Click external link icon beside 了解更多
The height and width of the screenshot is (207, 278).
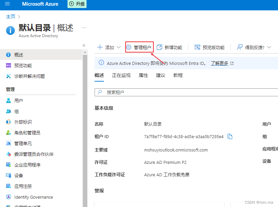[232, 63]
